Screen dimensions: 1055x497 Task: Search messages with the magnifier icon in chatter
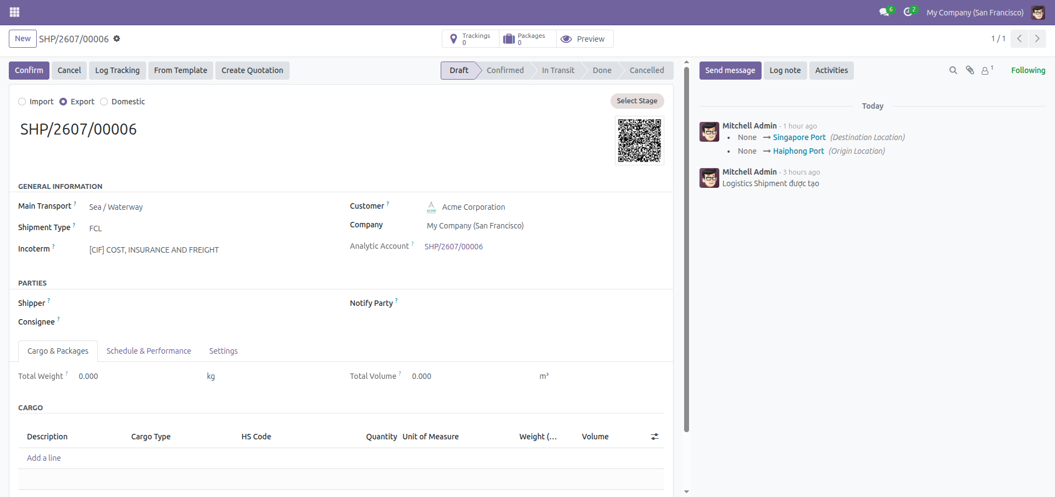click(953, 70)
